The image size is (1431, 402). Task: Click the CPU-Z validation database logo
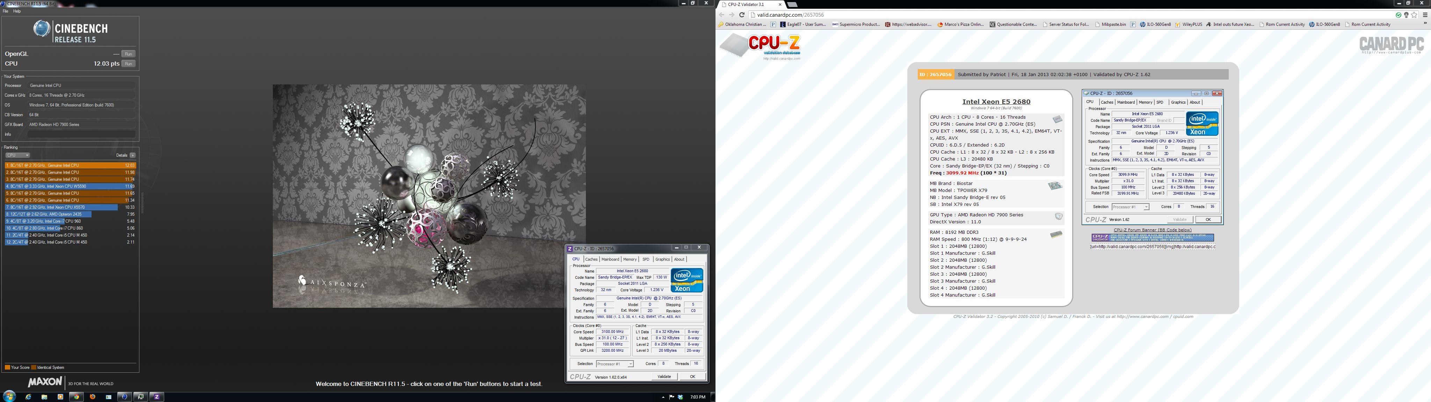coord(761,47)
